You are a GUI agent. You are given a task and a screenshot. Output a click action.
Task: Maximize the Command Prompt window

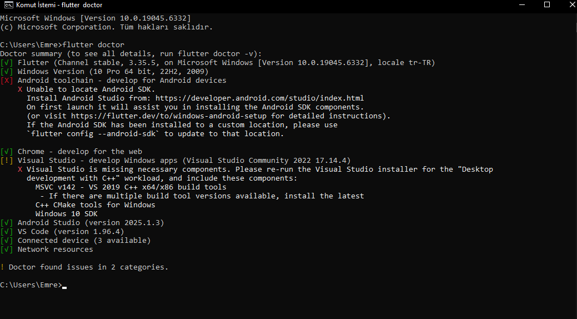pyautogui.click(x=547, y=5)
